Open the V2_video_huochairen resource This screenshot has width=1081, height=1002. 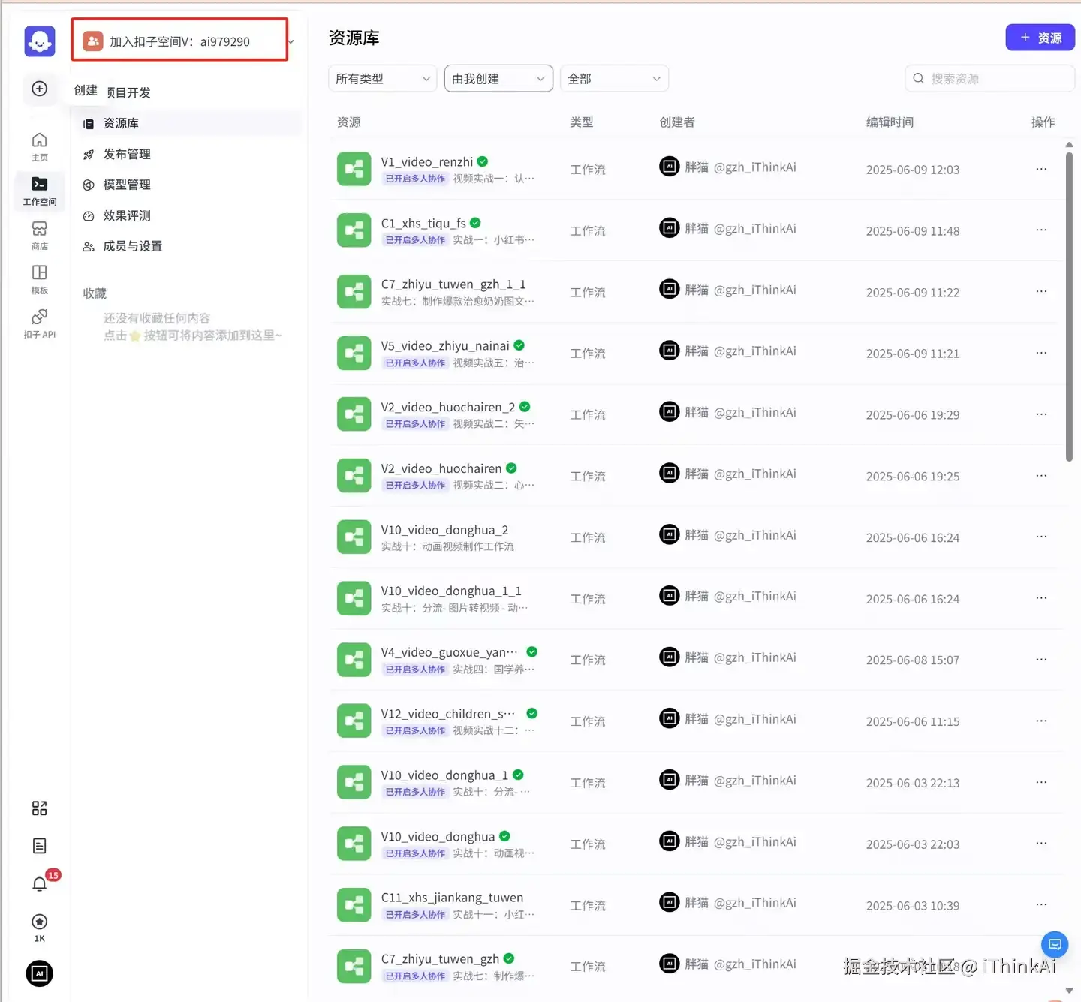(x=441, y=468)
